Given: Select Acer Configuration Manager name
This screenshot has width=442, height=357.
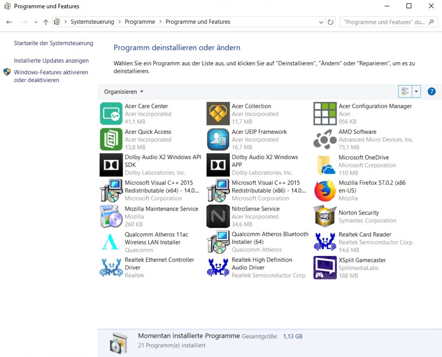Looking at the screenshot, I should (x=375, y=106).
